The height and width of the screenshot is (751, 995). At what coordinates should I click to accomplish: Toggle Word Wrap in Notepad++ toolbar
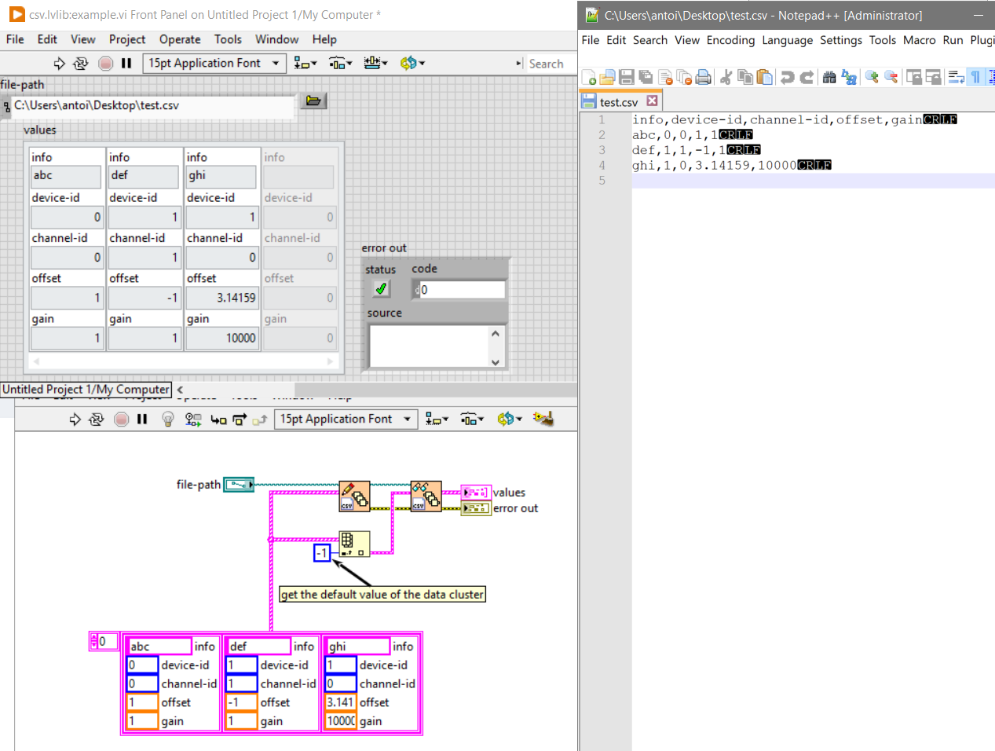pos(956,77)
